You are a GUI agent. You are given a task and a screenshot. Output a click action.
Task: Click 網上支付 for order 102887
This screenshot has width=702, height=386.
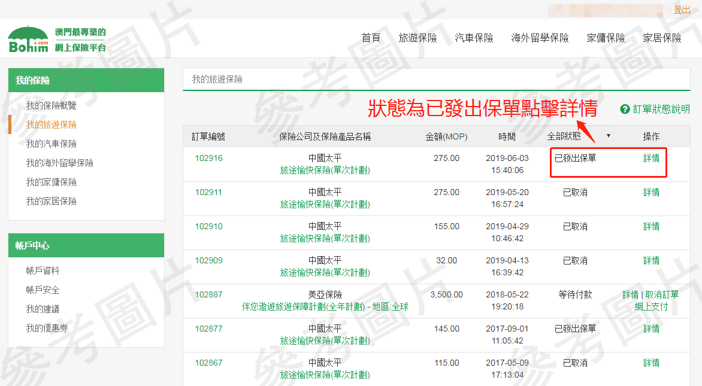pyautogui.click(x=651, y=306)
